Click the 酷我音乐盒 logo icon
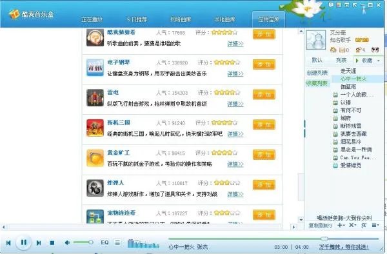Screen dimensions: 387x254 (14, 14)
